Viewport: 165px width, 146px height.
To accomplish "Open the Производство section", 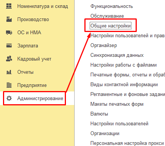I will (x=33, y=20).
